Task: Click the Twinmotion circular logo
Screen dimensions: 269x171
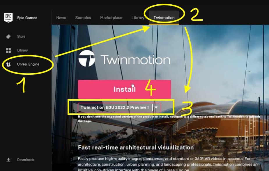Action: coord(87,58)
